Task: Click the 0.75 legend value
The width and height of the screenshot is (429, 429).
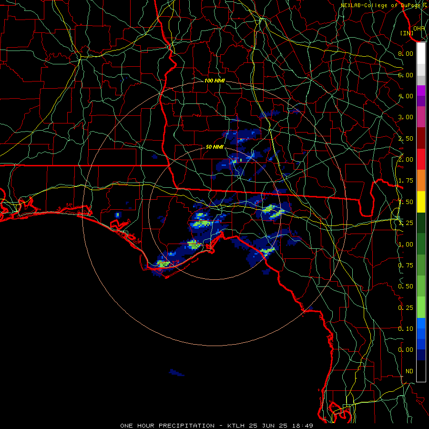Action: pos(406,266)
